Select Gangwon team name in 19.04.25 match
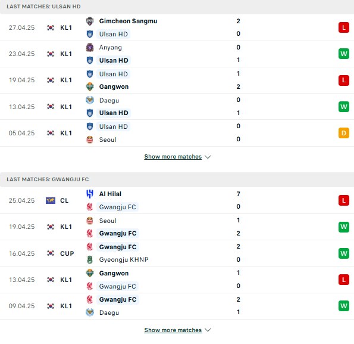 [114, 87]
